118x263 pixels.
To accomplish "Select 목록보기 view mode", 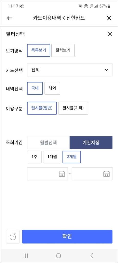I will [39, 50].
